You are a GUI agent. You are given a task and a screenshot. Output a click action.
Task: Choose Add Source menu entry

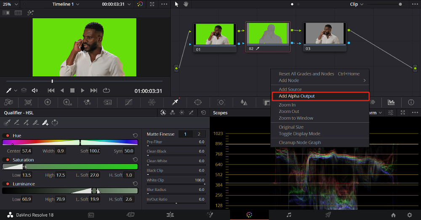tap(320, 89)
